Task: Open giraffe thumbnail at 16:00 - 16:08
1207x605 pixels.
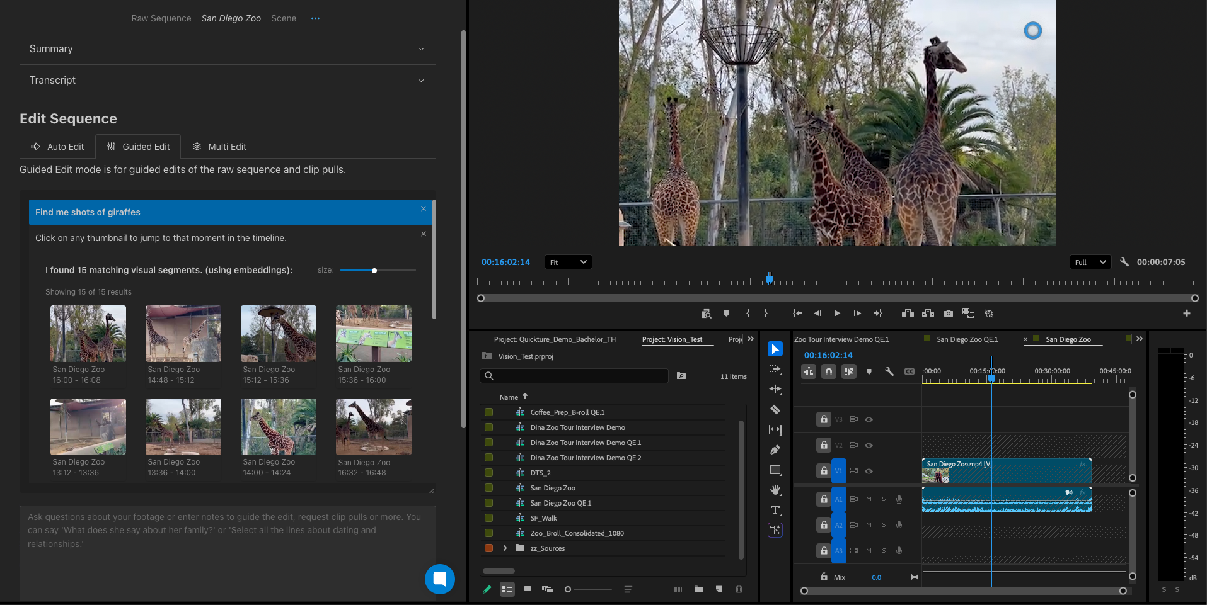Action: [x=88, y=334]
